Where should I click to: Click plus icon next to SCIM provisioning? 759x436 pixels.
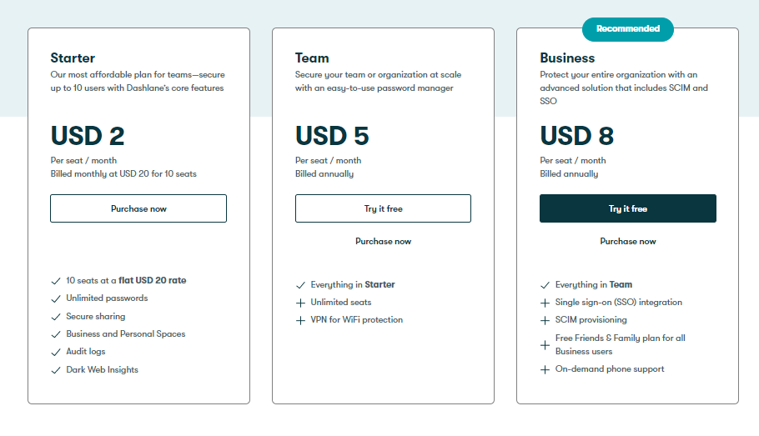[x=545, y=320]
